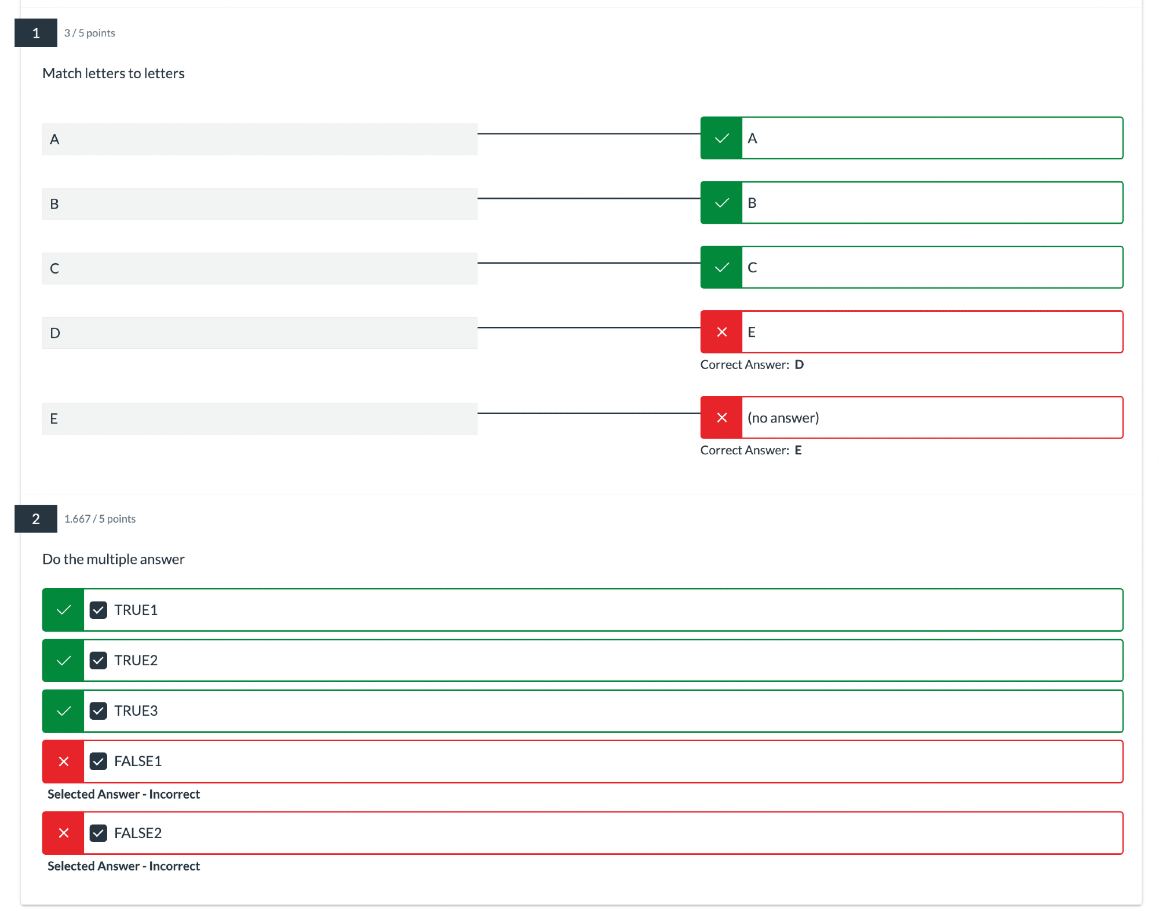
Task: Click green checkmark icon beside answer B
Action: [x=721, y=203]
